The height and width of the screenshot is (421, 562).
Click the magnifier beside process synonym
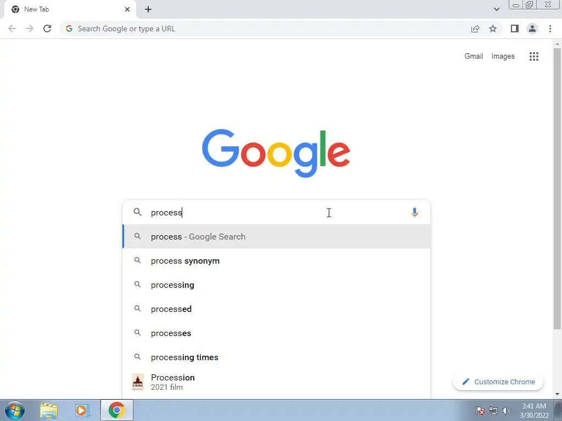tap(137, 260)
